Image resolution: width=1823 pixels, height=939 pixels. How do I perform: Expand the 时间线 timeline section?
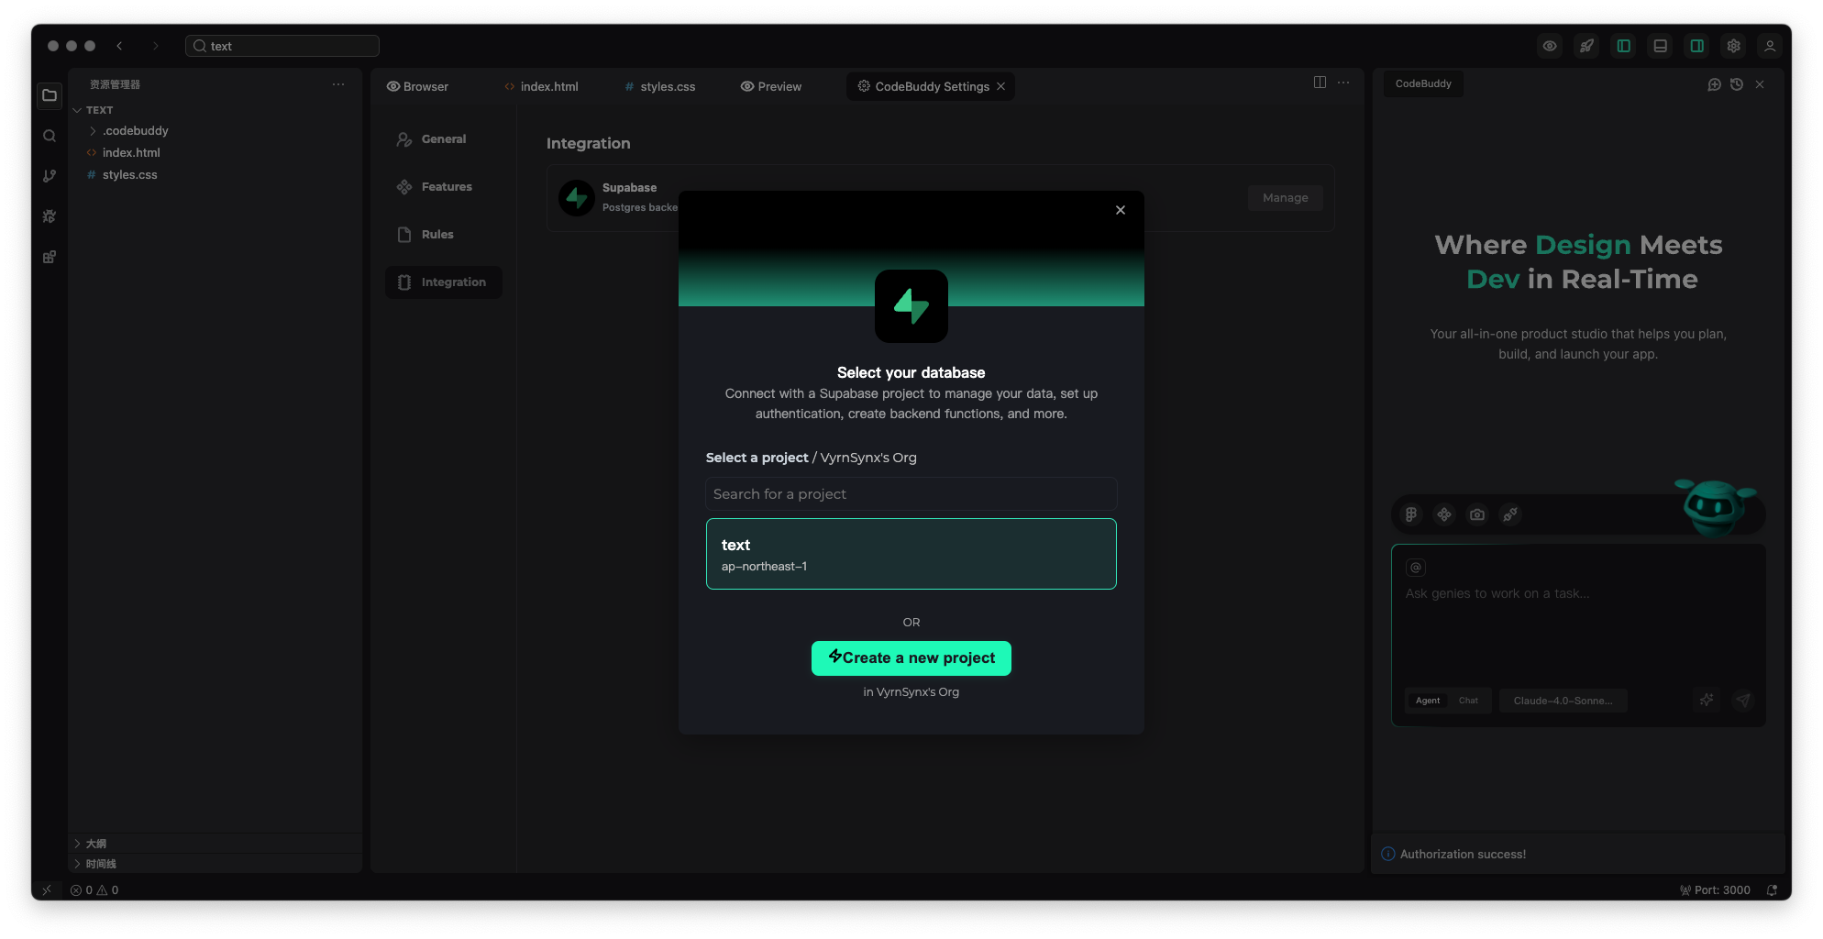(94, 864)
